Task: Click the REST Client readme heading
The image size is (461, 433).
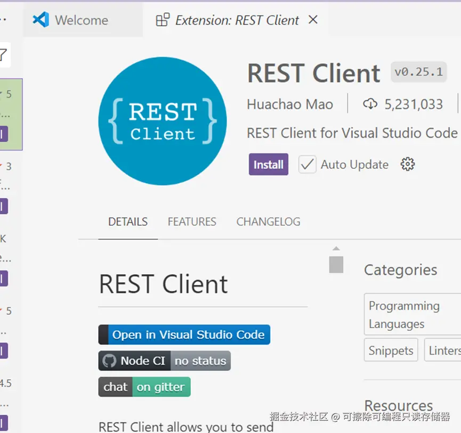Action: [164, 284]
